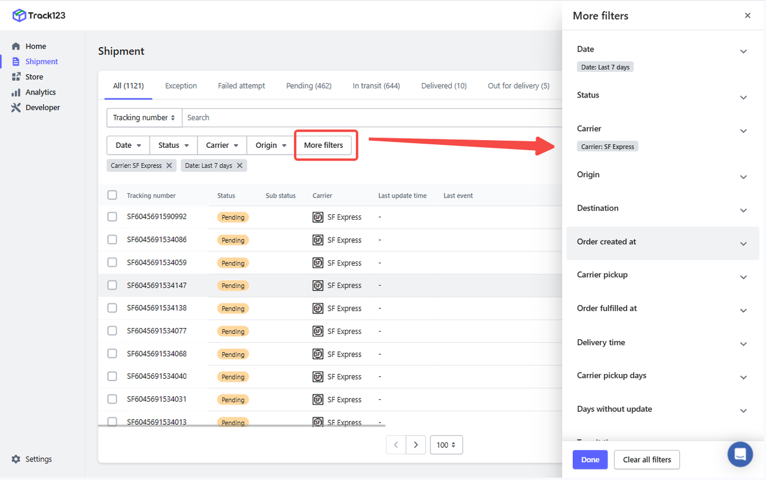The image size is (766, 480).
Task: Click Clear all filters
Action: [647, 460]
